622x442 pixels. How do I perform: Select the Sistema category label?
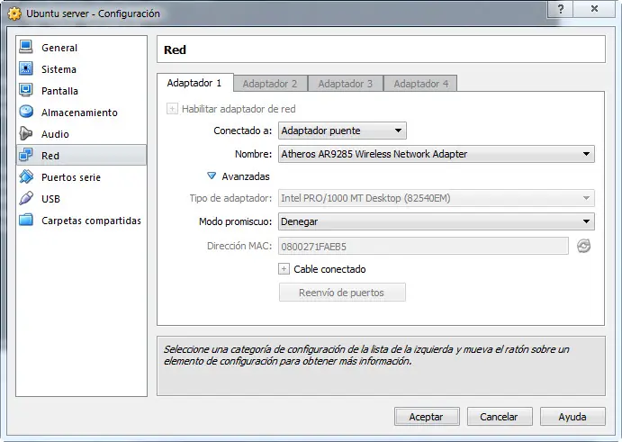point(59,69)
